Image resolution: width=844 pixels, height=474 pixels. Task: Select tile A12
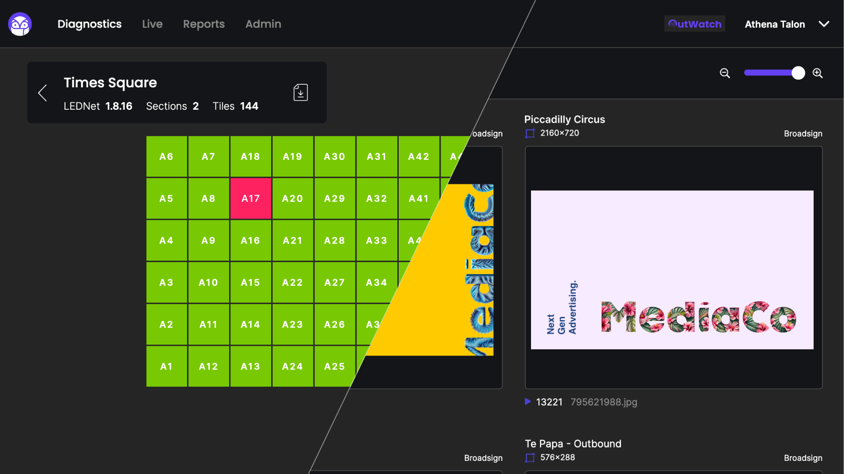[x=208, y=366]
